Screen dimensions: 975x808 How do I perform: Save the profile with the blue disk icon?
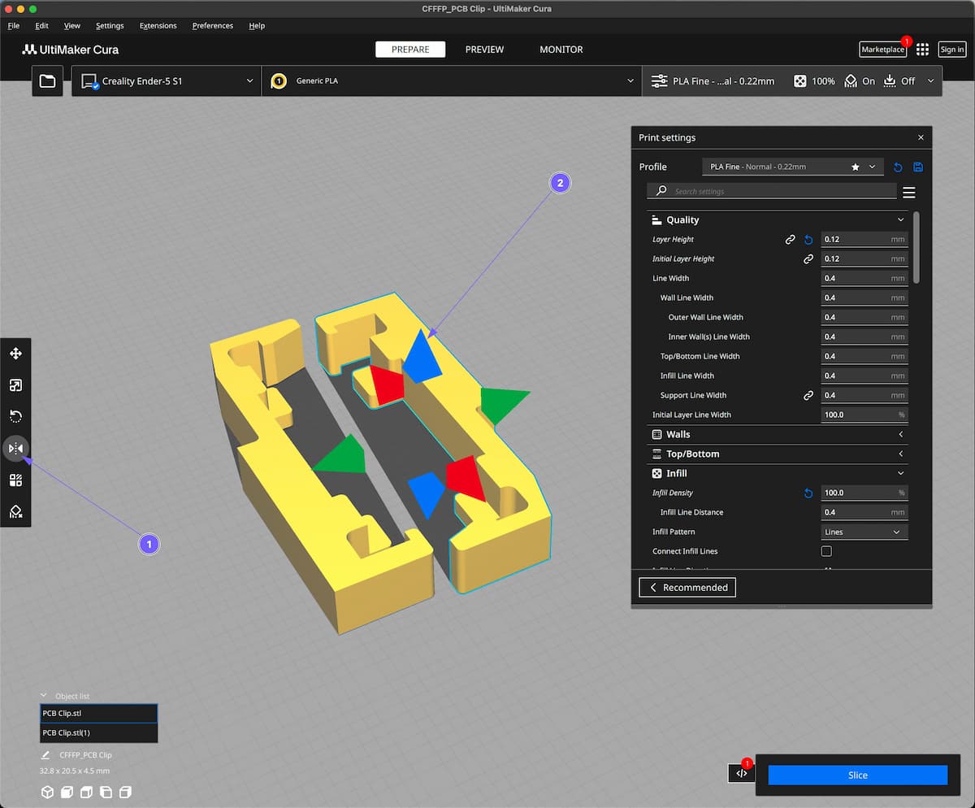pyautogui.click(x=918, y=167)
